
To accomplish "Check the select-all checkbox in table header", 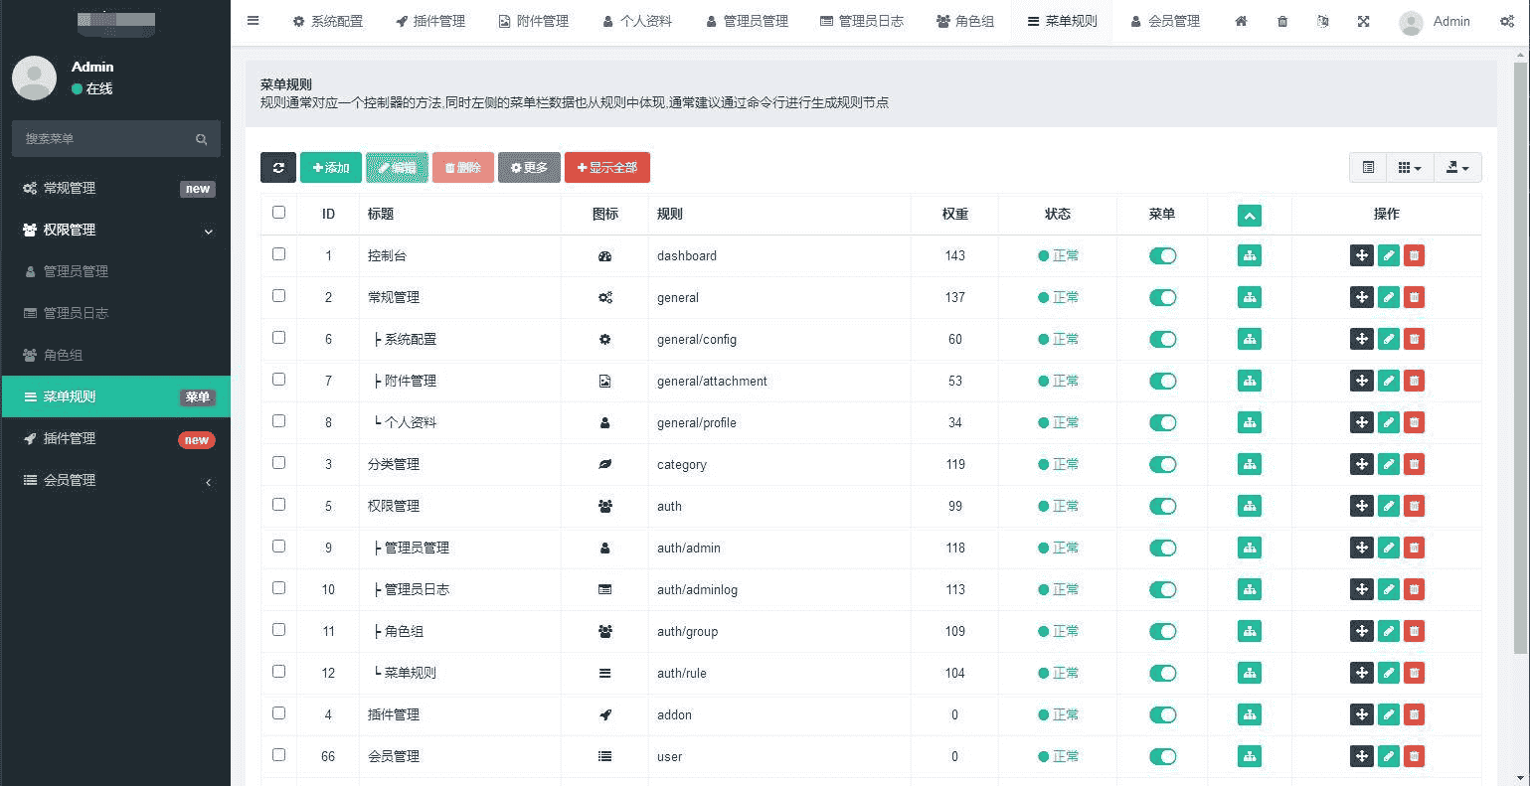I will (278, 213).
